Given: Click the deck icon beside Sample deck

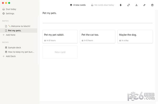Looking at the screenshot, I should pos(6,48).
